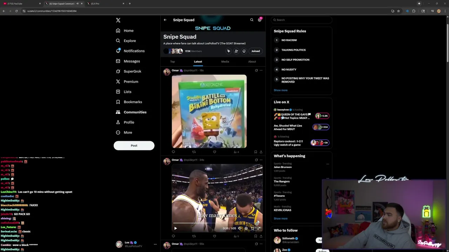Image resolution: width=449 pixels, height=252 pixels.
Task: Open the Media tab
Action: coord(225,62)
